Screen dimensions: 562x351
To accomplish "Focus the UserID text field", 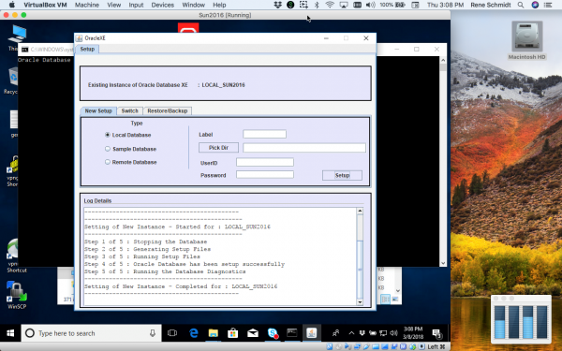I will tap(265, 162).
